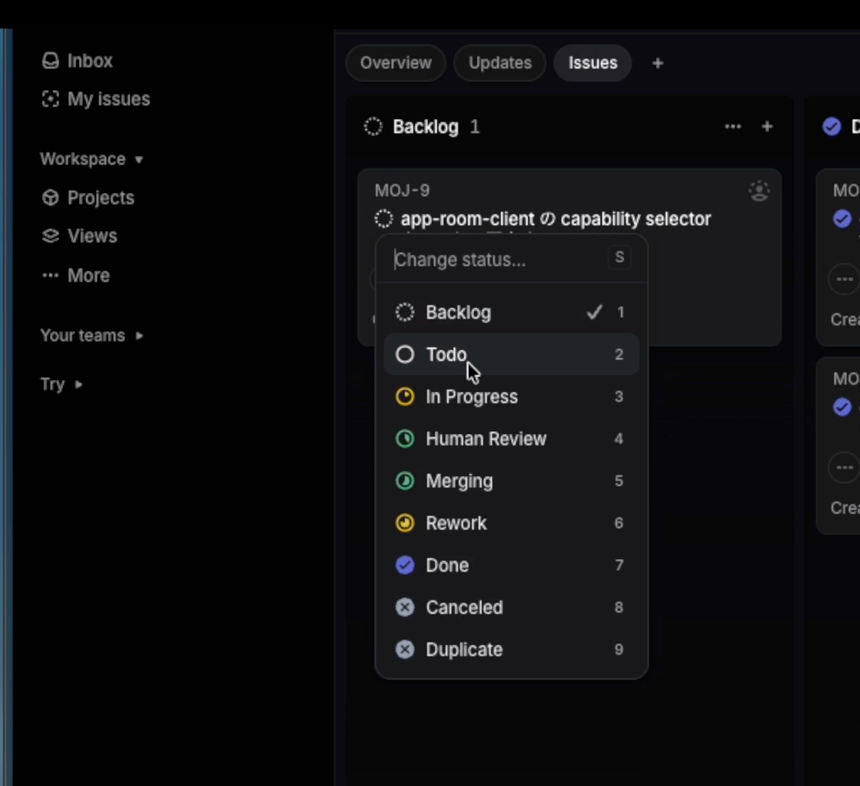
Task: Click the Rework yellow icon
Action: click(404, 524)
